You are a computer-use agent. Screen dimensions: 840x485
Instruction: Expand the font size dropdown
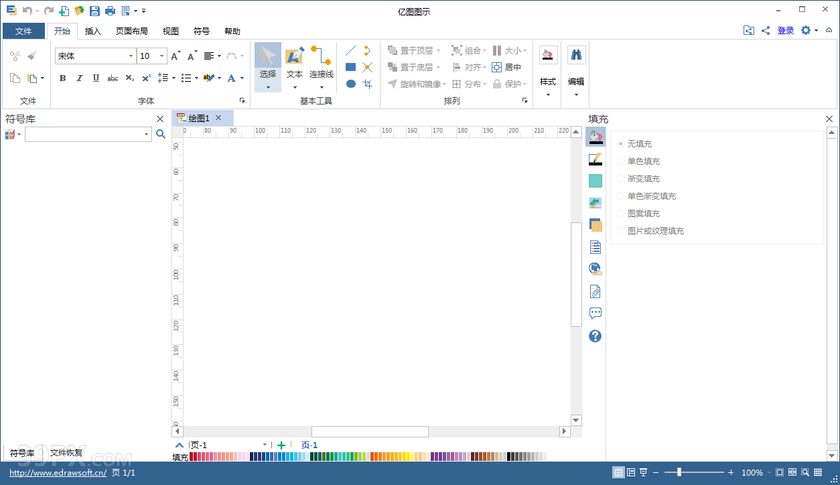[x=161, y=56]
